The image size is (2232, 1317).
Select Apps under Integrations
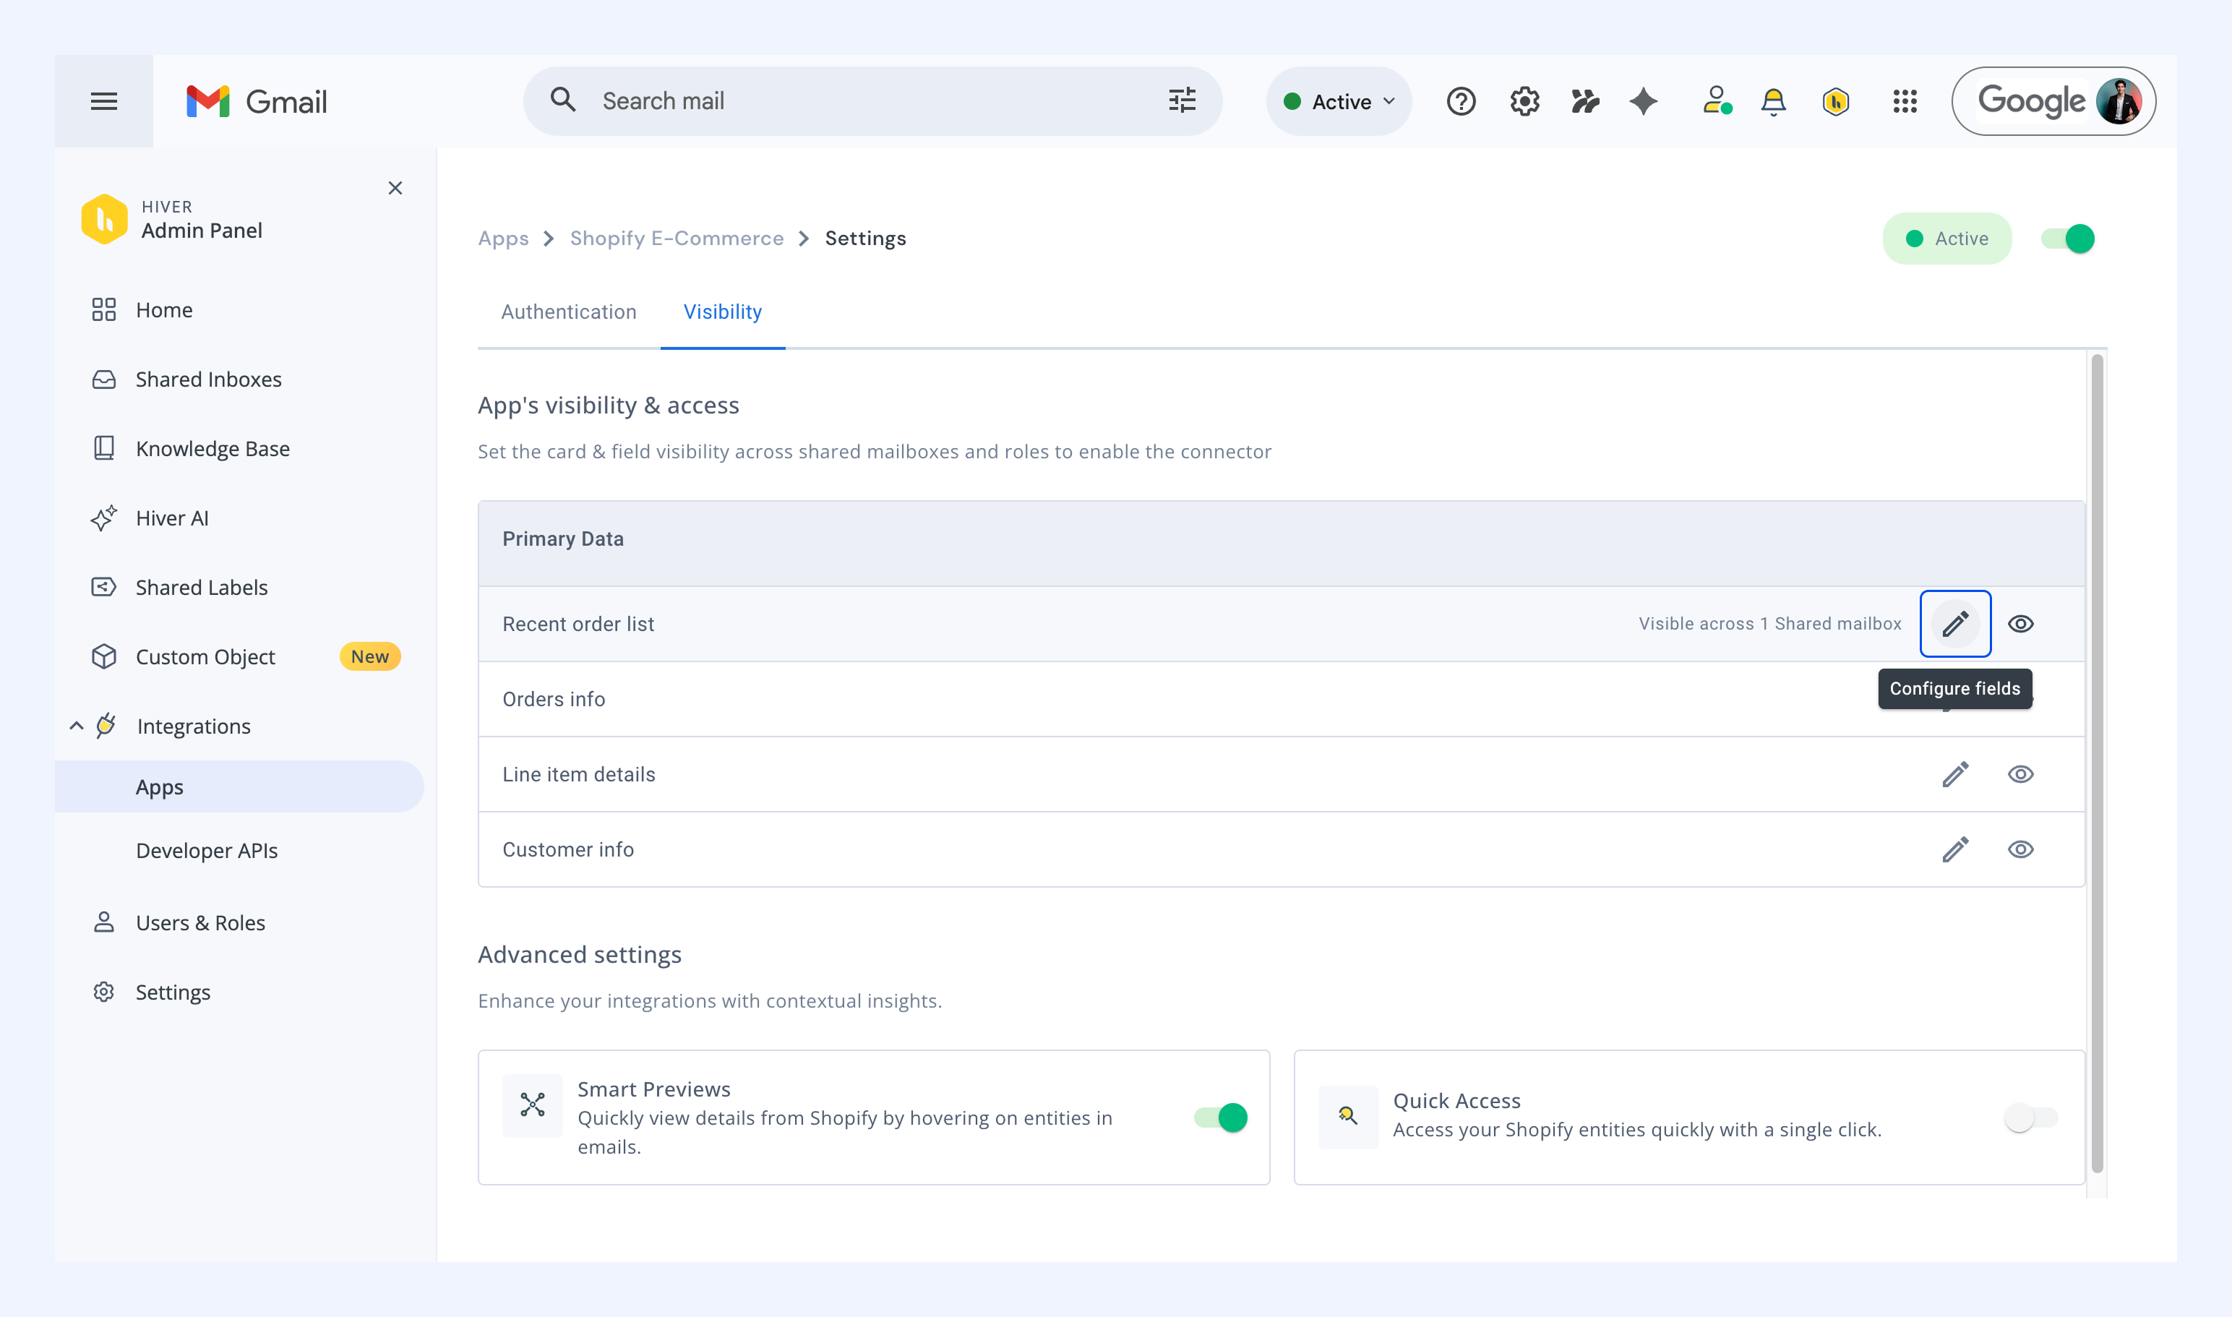[x=240, y=787]
